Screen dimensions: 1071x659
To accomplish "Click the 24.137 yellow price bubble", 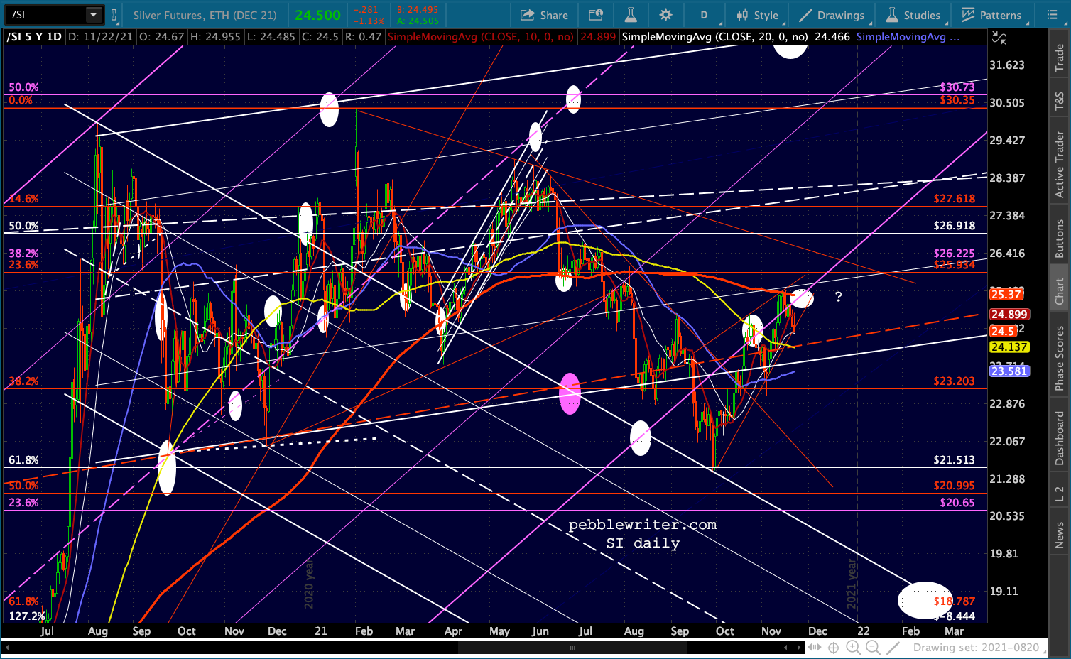I will [1009, 347].
